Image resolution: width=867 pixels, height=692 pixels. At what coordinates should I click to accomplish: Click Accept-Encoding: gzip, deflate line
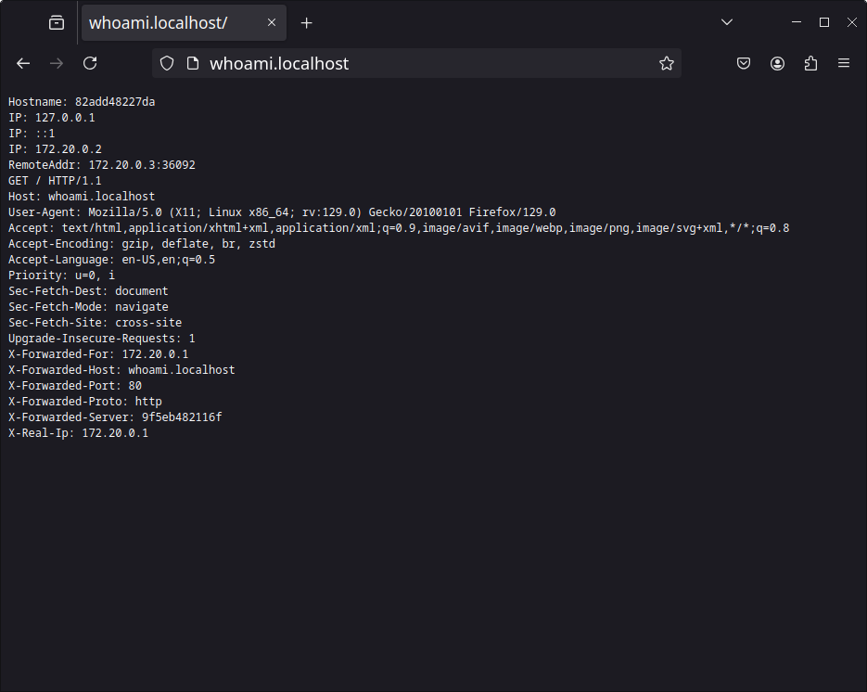point(142,244)
